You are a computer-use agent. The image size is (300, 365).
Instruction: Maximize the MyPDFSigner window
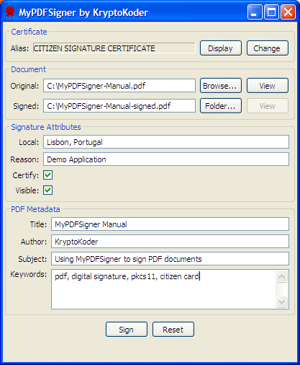[x=271, y=12]
